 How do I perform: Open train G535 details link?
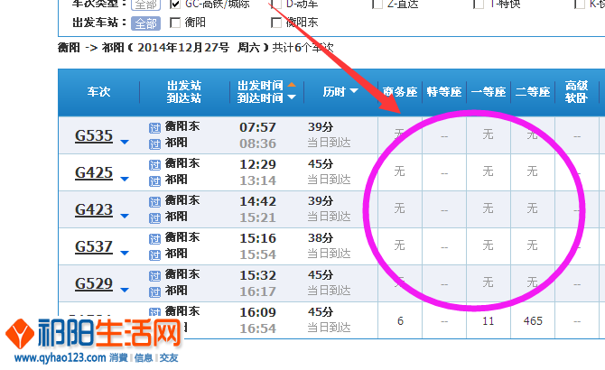pos(94,135)
